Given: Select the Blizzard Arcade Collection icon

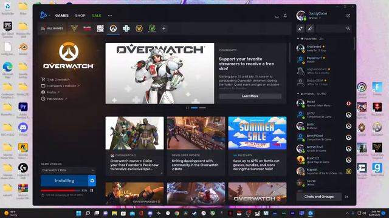Looking at the screenshot, I should coord(126,28).
